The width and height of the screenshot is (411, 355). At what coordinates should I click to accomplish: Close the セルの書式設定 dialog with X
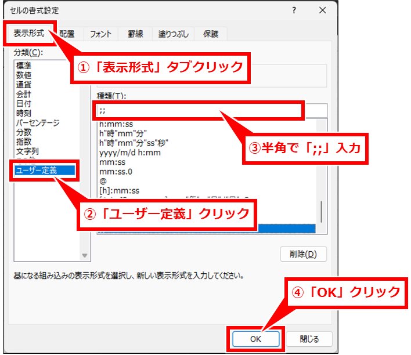(322, 10)
